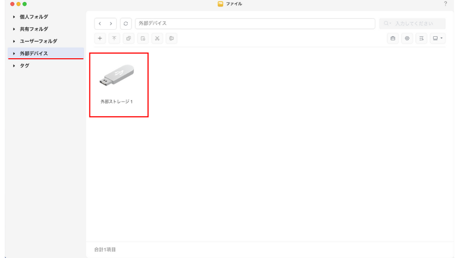Expand the 共有フォルダ tree arrow

point(14,29)
